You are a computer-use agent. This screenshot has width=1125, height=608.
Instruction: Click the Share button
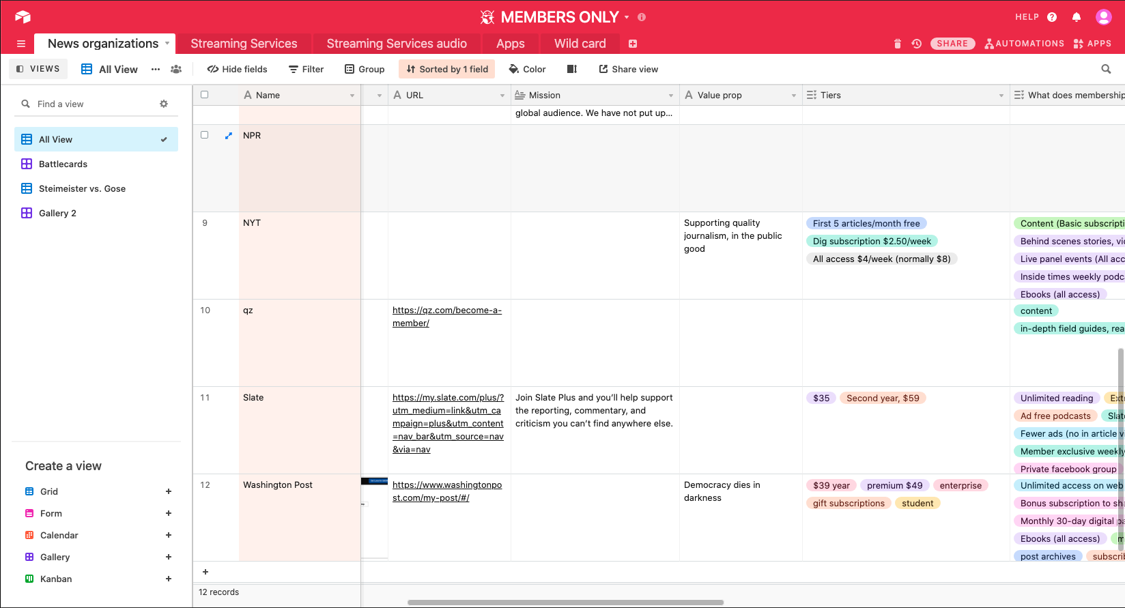[x=952, y=44]
